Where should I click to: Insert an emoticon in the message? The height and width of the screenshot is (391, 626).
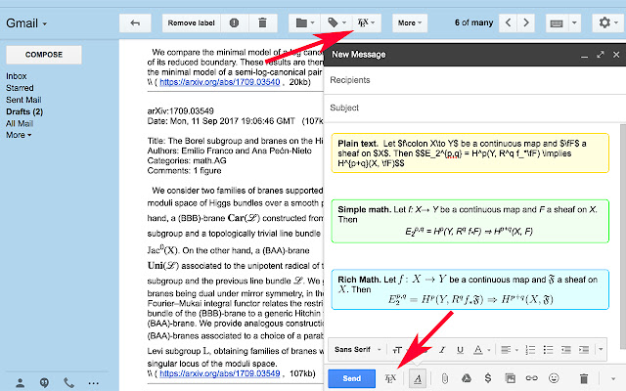tap(556, 377)
